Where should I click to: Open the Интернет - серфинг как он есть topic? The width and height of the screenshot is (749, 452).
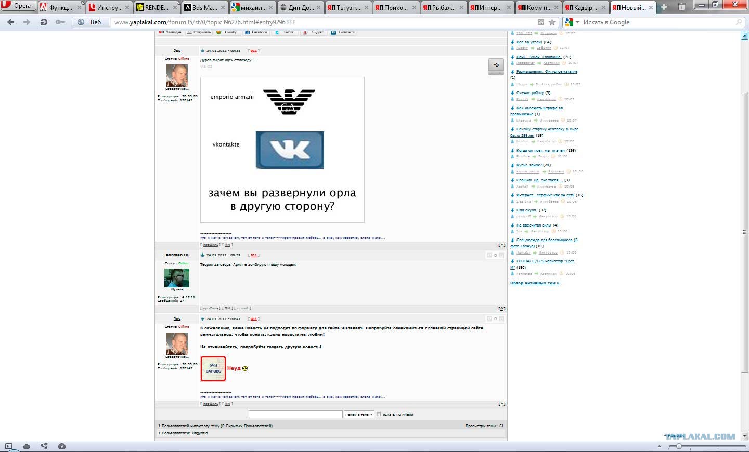pos(545,195)
